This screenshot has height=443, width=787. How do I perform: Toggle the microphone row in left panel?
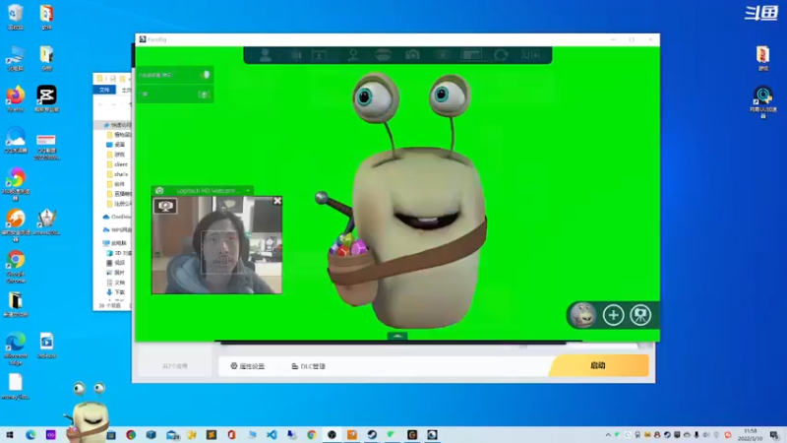pyautogui.click(x=175, y=75)
